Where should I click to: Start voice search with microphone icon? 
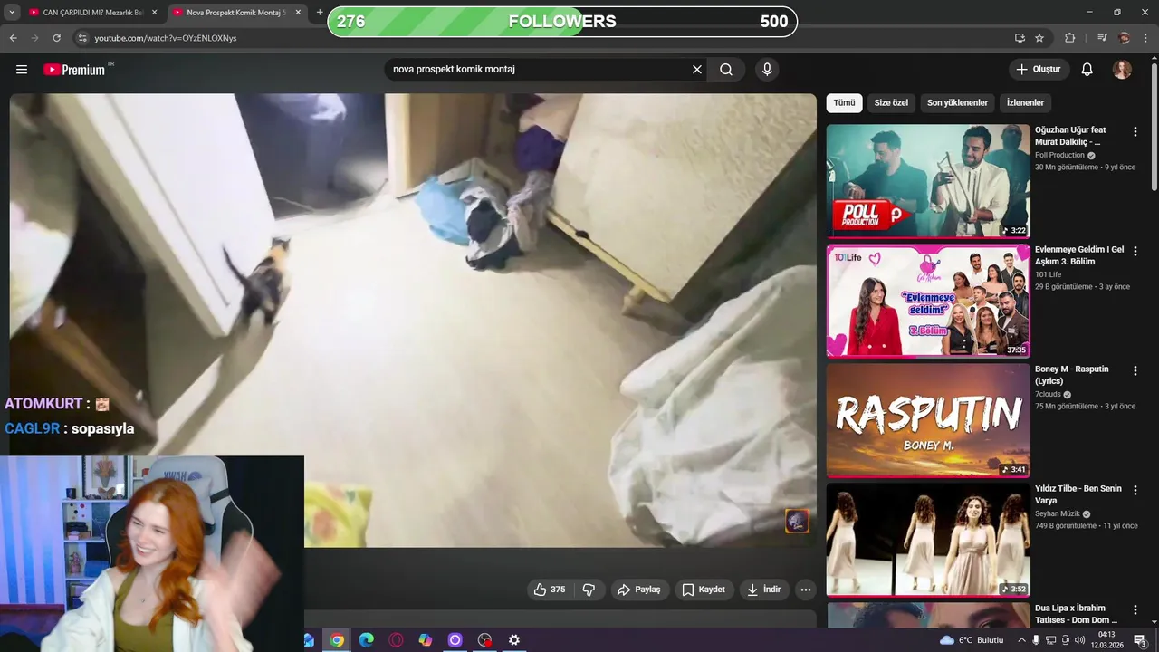coord(767,70)
